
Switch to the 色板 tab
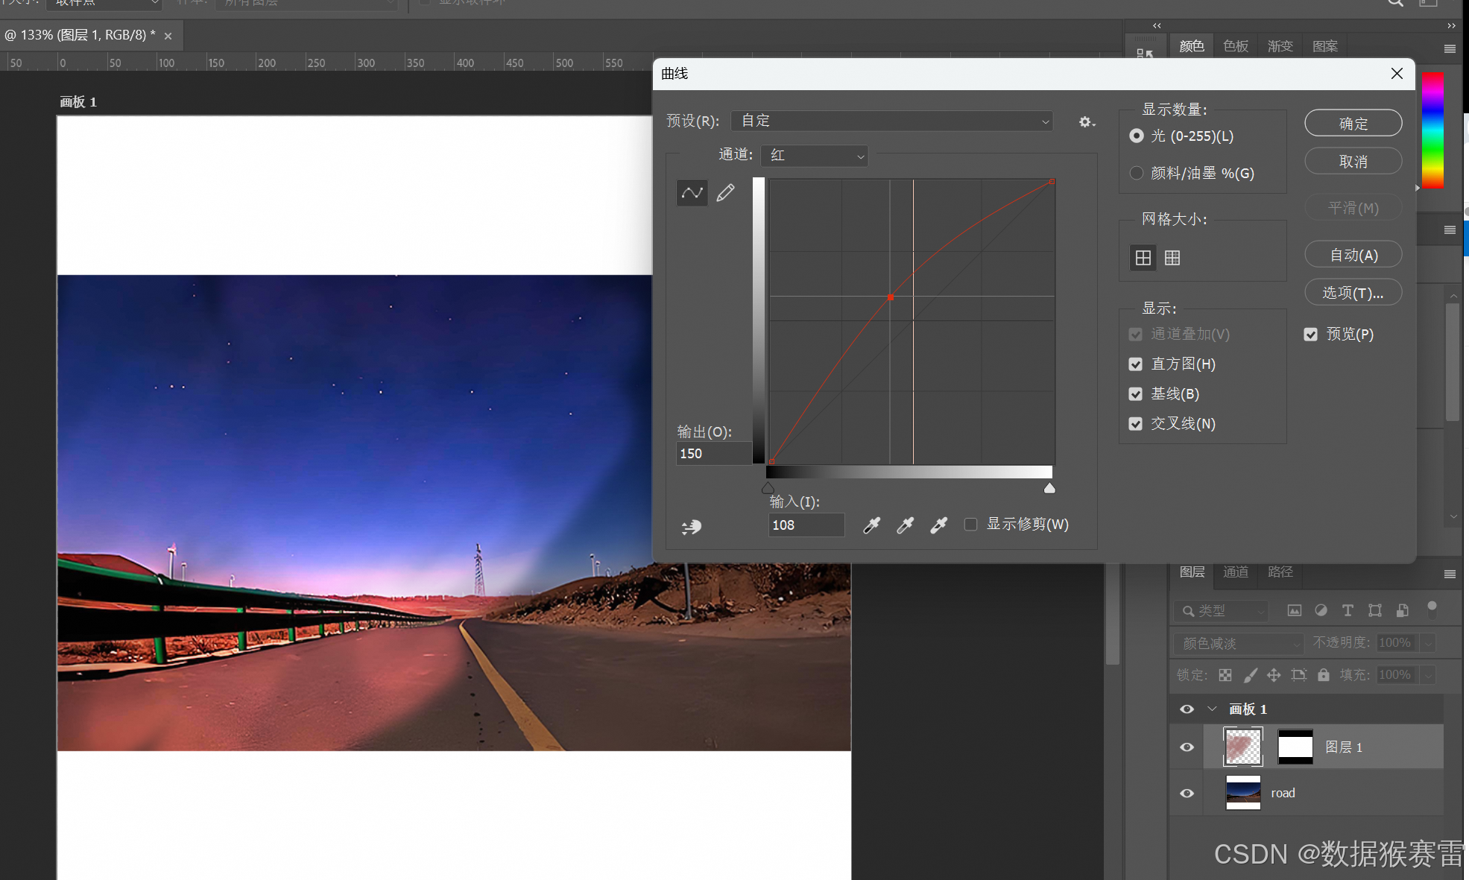1235,46
